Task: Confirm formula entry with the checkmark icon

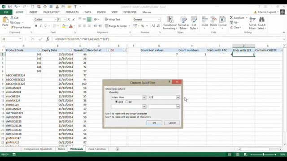Action: 40,39
